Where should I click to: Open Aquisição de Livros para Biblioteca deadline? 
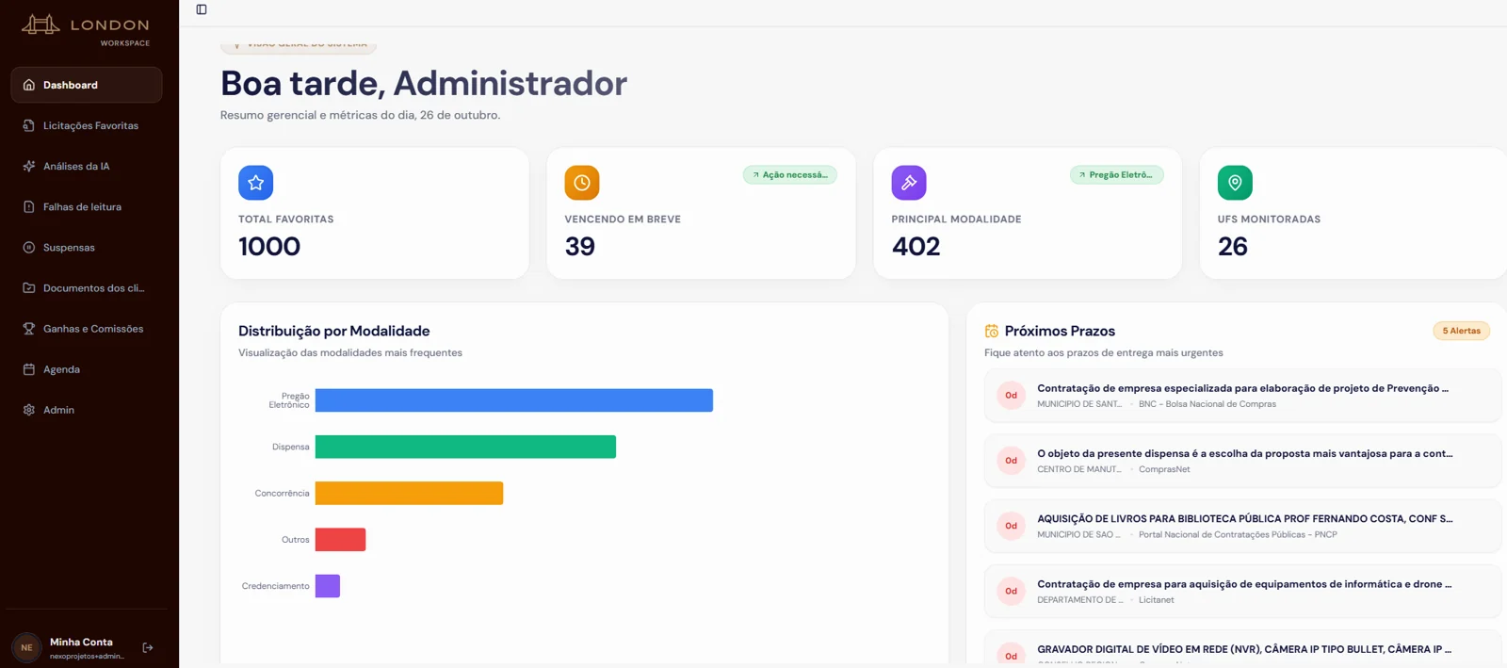tap(1243, 526)
